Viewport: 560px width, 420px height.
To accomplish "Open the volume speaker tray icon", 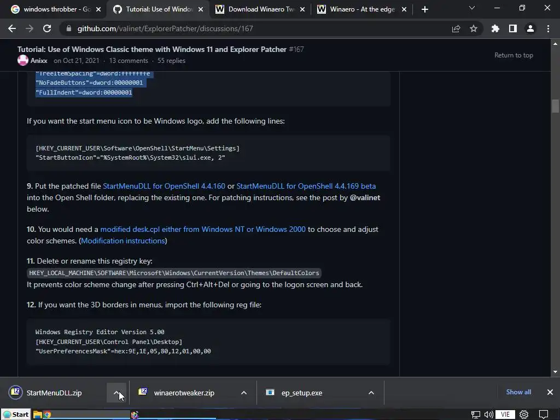I will point(488,415).
